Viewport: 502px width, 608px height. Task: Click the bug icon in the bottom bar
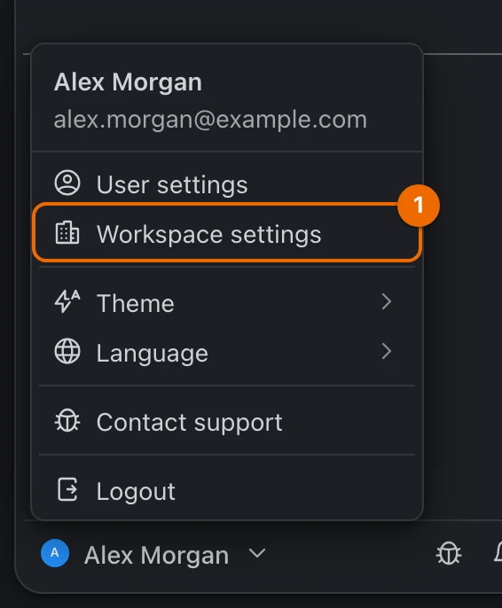449,553
